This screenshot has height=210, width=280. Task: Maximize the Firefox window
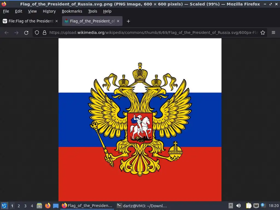271,4
